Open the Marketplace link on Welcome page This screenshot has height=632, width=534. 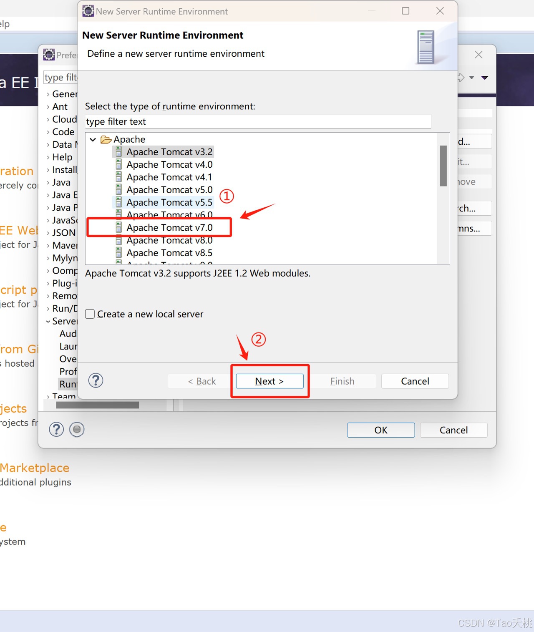pyautogui.click(x=35, y=468)
